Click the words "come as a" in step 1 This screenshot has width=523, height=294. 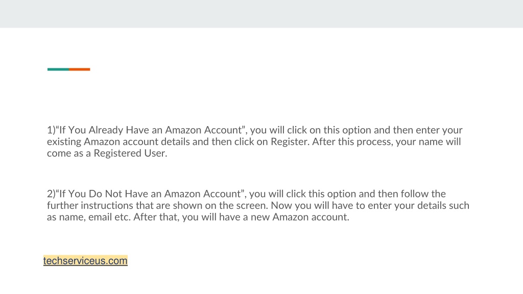pyautogui.click(x=69, y=153)
